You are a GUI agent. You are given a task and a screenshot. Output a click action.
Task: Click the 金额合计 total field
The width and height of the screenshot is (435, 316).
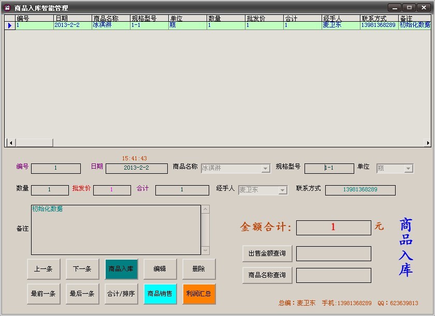pos(334,228)
